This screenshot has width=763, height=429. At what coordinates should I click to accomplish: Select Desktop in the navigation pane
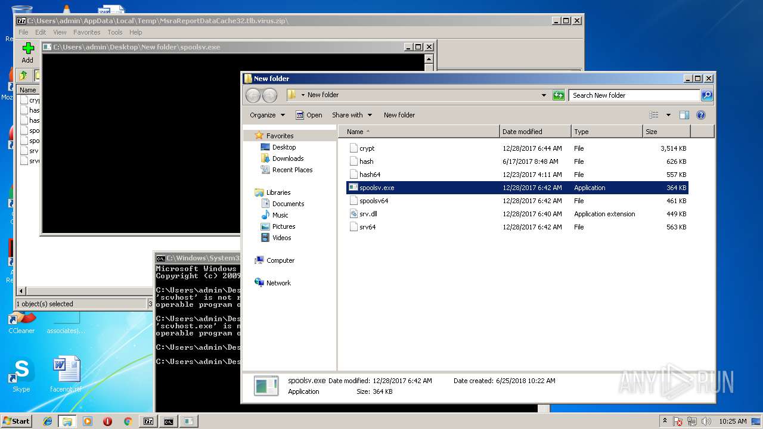point(284,147)
